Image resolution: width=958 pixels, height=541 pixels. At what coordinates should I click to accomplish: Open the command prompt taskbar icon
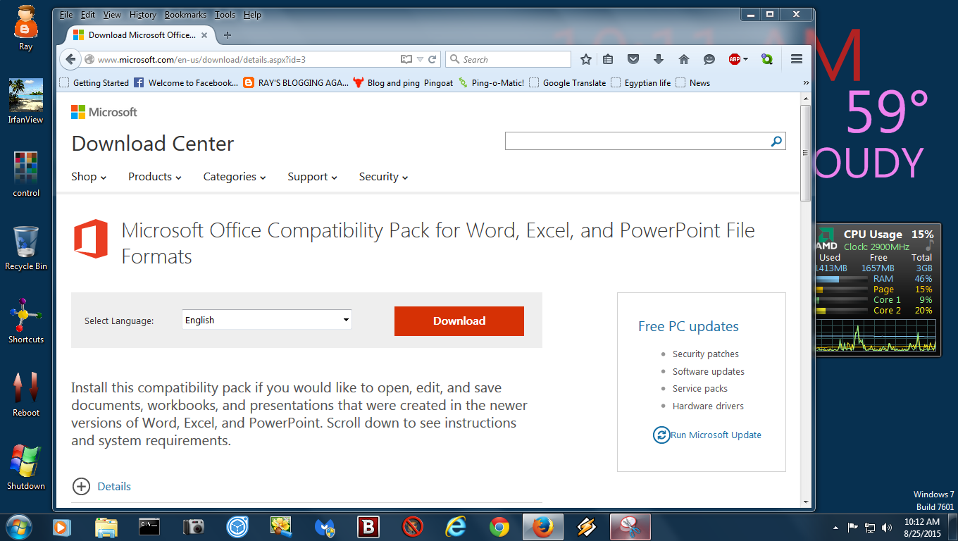pyautogui.click(x=149, y=526)
